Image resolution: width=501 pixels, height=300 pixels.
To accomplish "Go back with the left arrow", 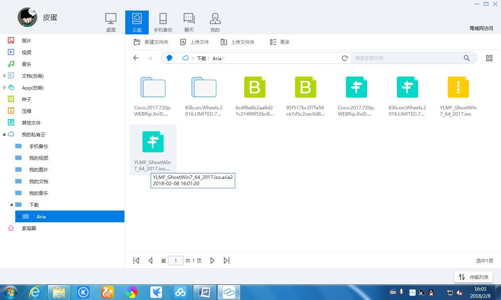I will tap(136, 58).
